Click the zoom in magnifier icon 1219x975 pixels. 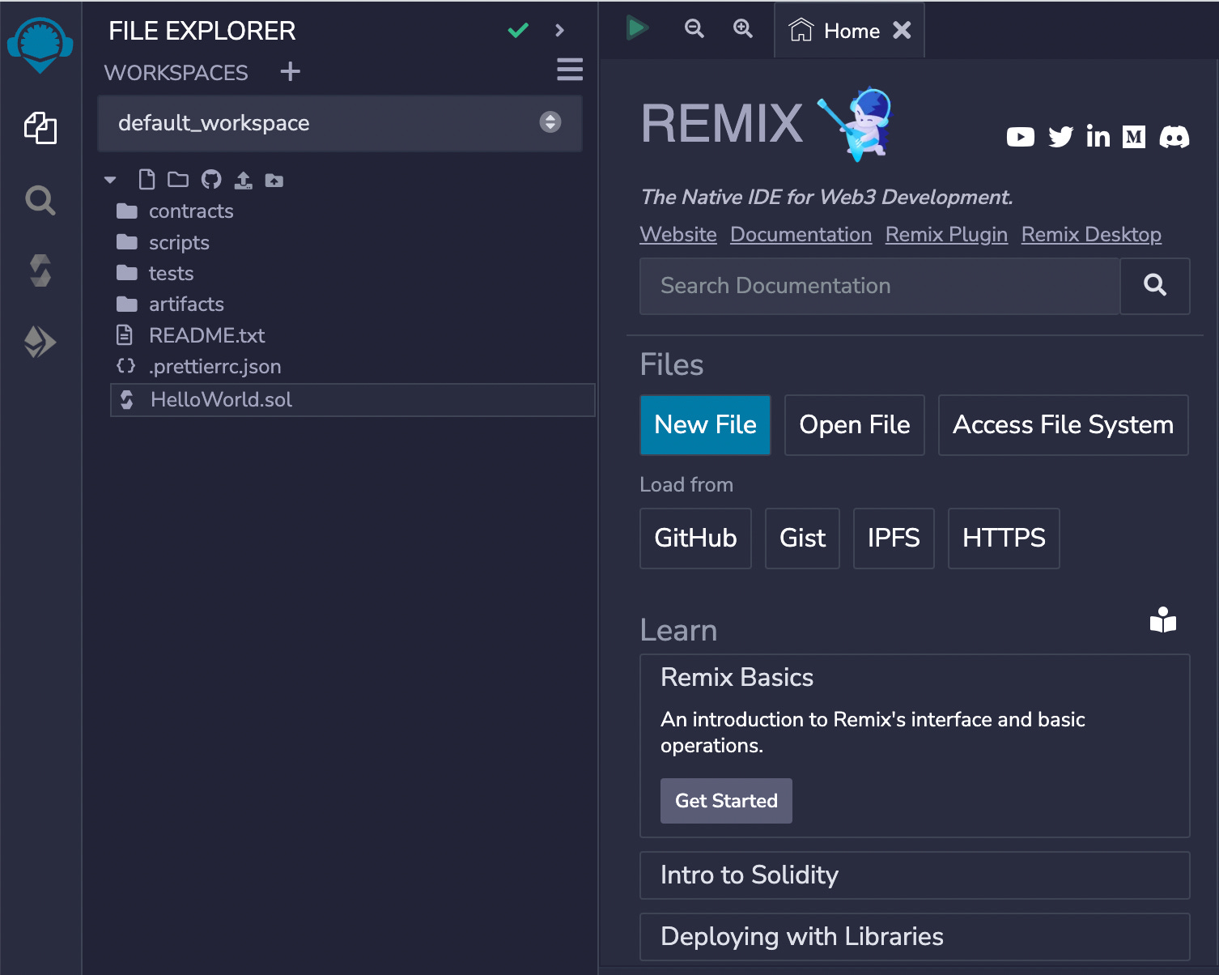click(x=743, y=28)
